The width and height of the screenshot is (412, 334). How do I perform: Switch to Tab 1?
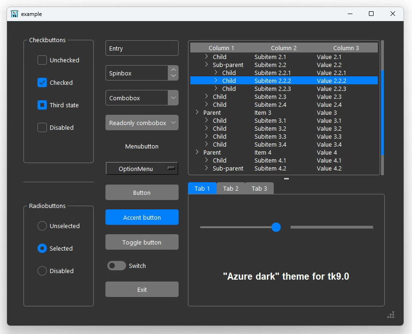(x=202, y=188)
